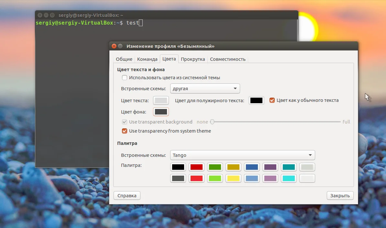Select the red palette color swatch

click(196, 167)
